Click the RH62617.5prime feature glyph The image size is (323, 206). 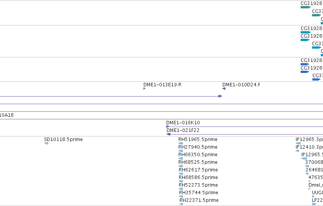181,174
